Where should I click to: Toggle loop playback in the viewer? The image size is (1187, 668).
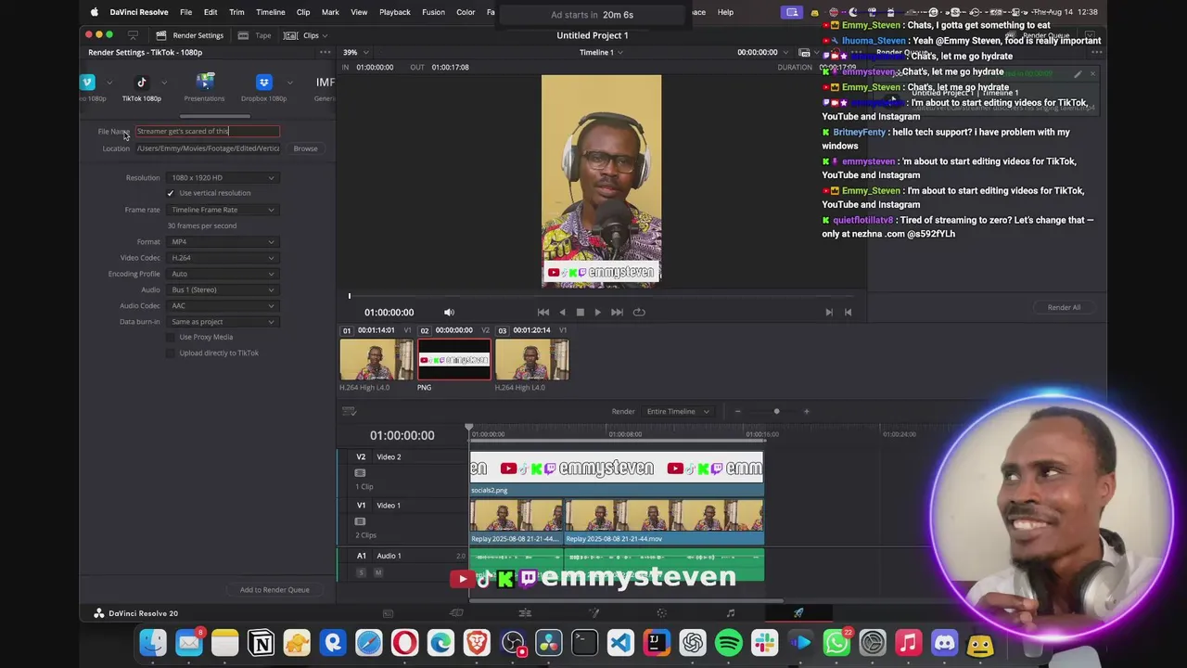[639, 313]
